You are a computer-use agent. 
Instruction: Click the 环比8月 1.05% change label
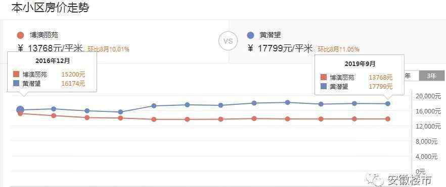[338, 49]
